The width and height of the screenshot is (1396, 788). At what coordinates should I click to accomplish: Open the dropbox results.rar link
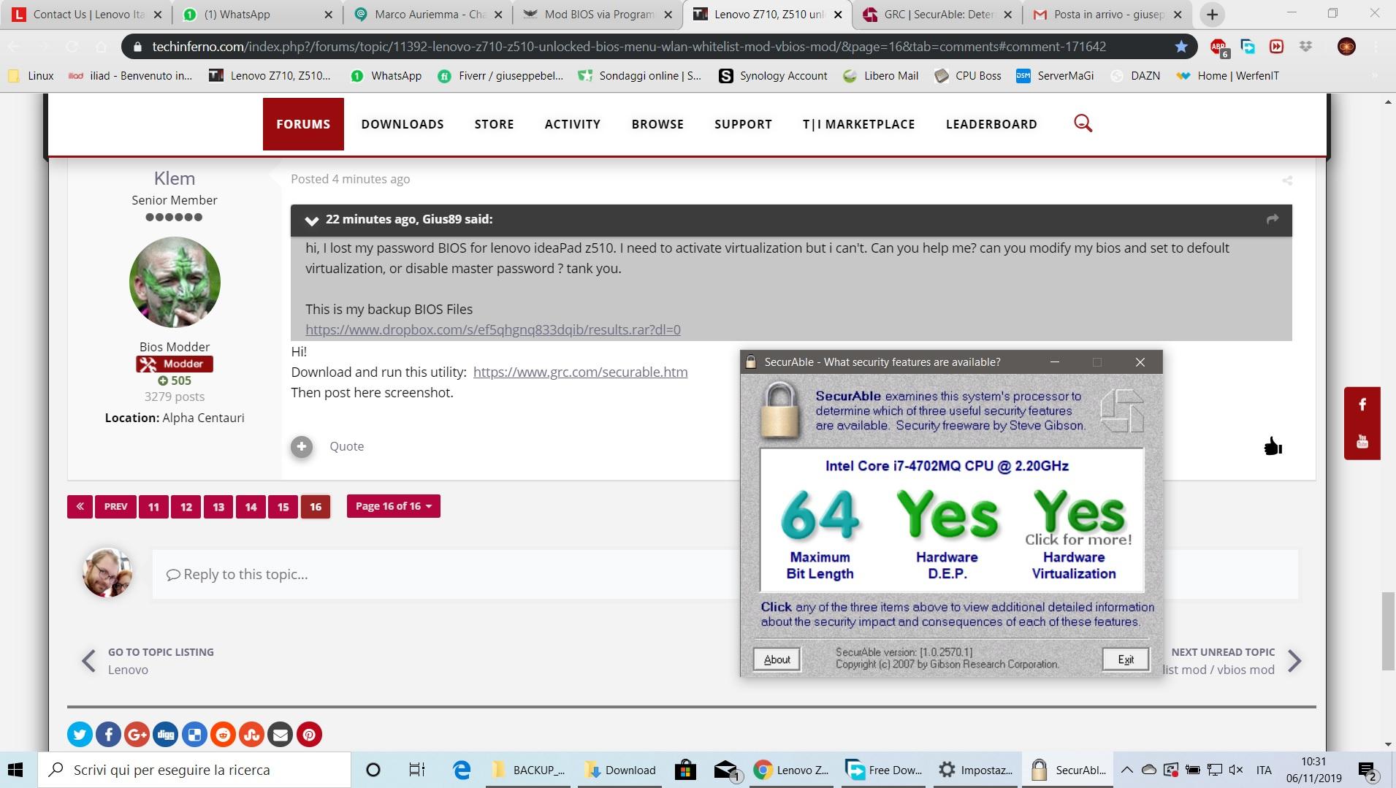(493, 329)
